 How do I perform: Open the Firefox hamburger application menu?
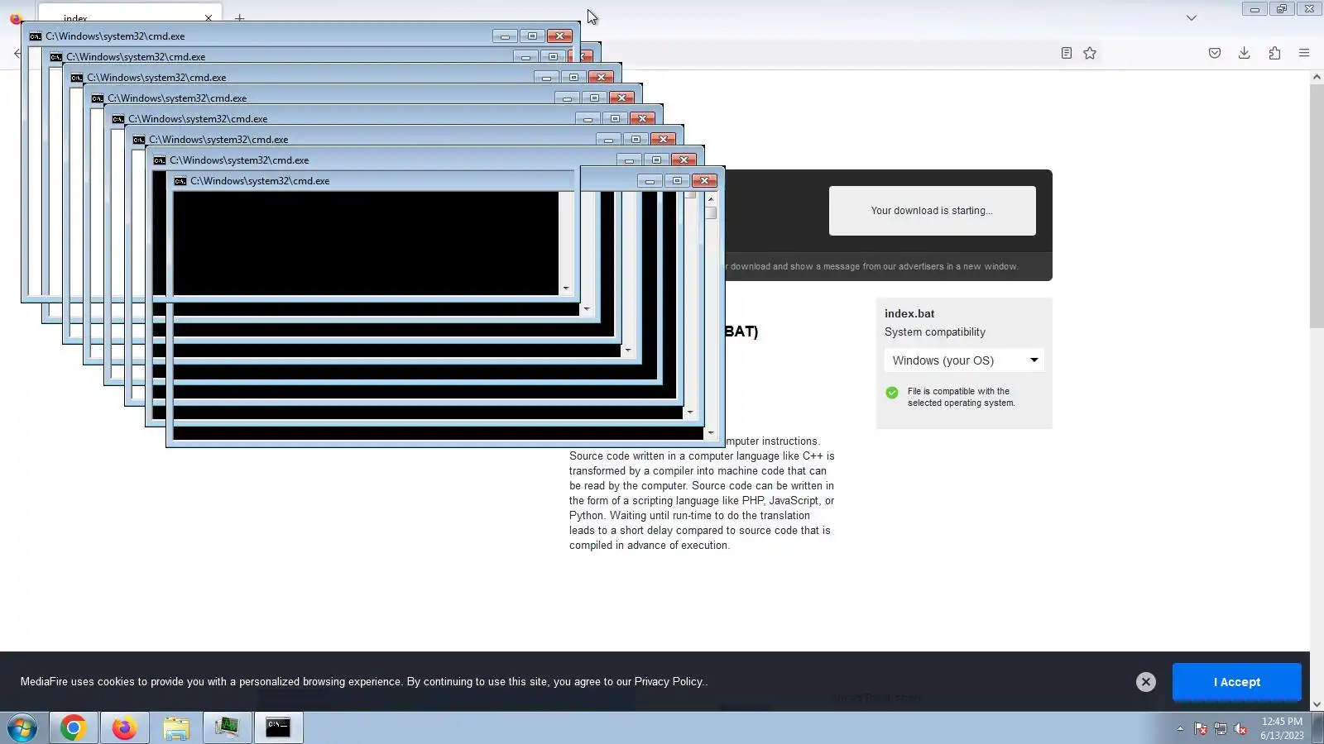(1304, 53)
